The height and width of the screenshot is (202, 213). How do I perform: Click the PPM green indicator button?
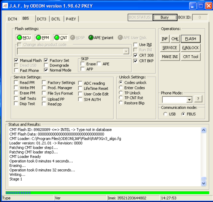pyautogui.click(x=43, y=38)
